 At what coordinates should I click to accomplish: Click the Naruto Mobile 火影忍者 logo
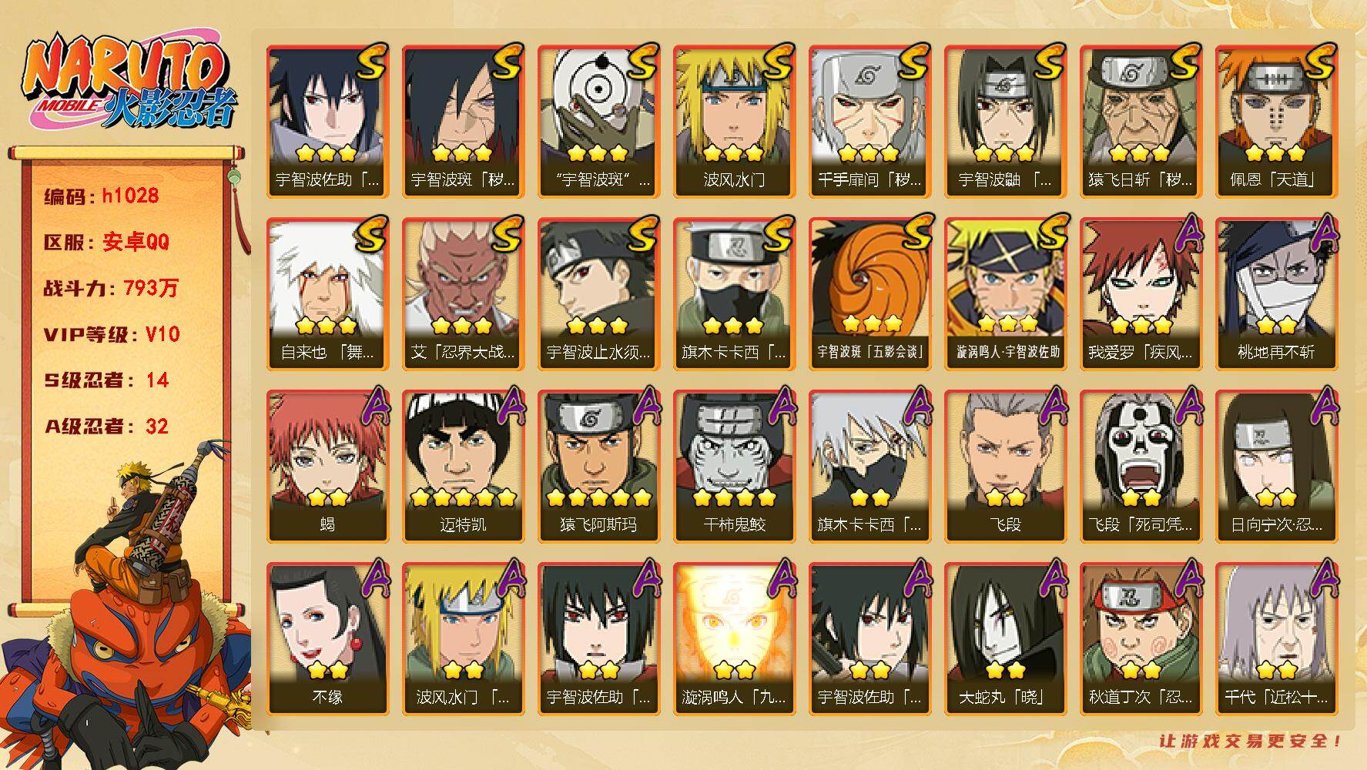click(x=128, y=84)
